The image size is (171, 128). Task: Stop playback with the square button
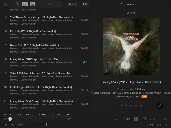pos(144,119)
